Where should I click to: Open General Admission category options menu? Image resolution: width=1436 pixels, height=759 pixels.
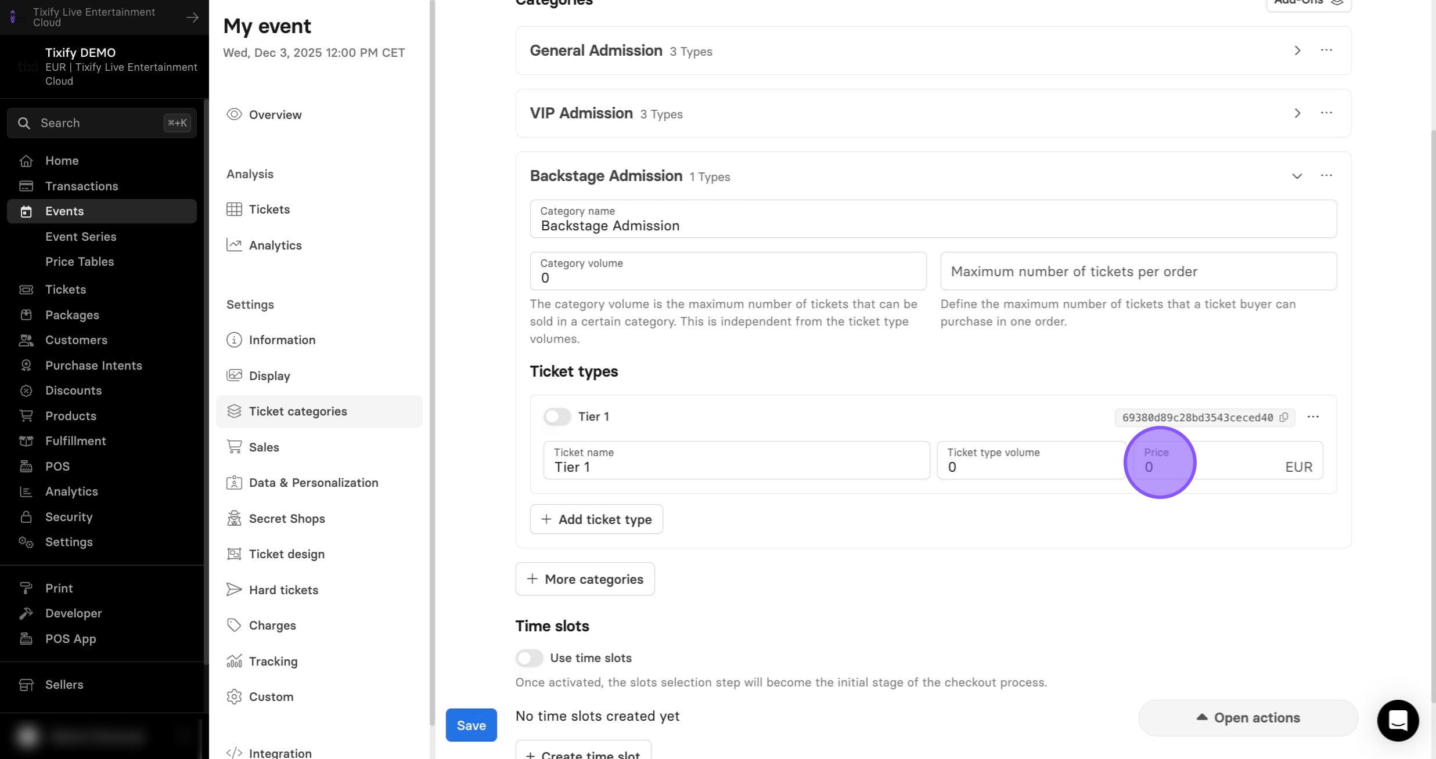coord(1326,50)
